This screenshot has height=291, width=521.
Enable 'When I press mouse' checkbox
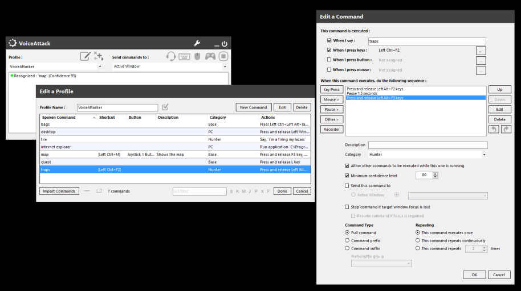(329, 70)
